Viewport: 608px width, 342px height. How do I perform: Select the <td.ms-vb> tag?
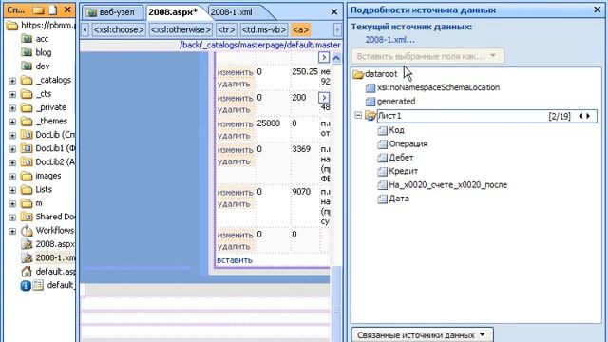[264, 29]
